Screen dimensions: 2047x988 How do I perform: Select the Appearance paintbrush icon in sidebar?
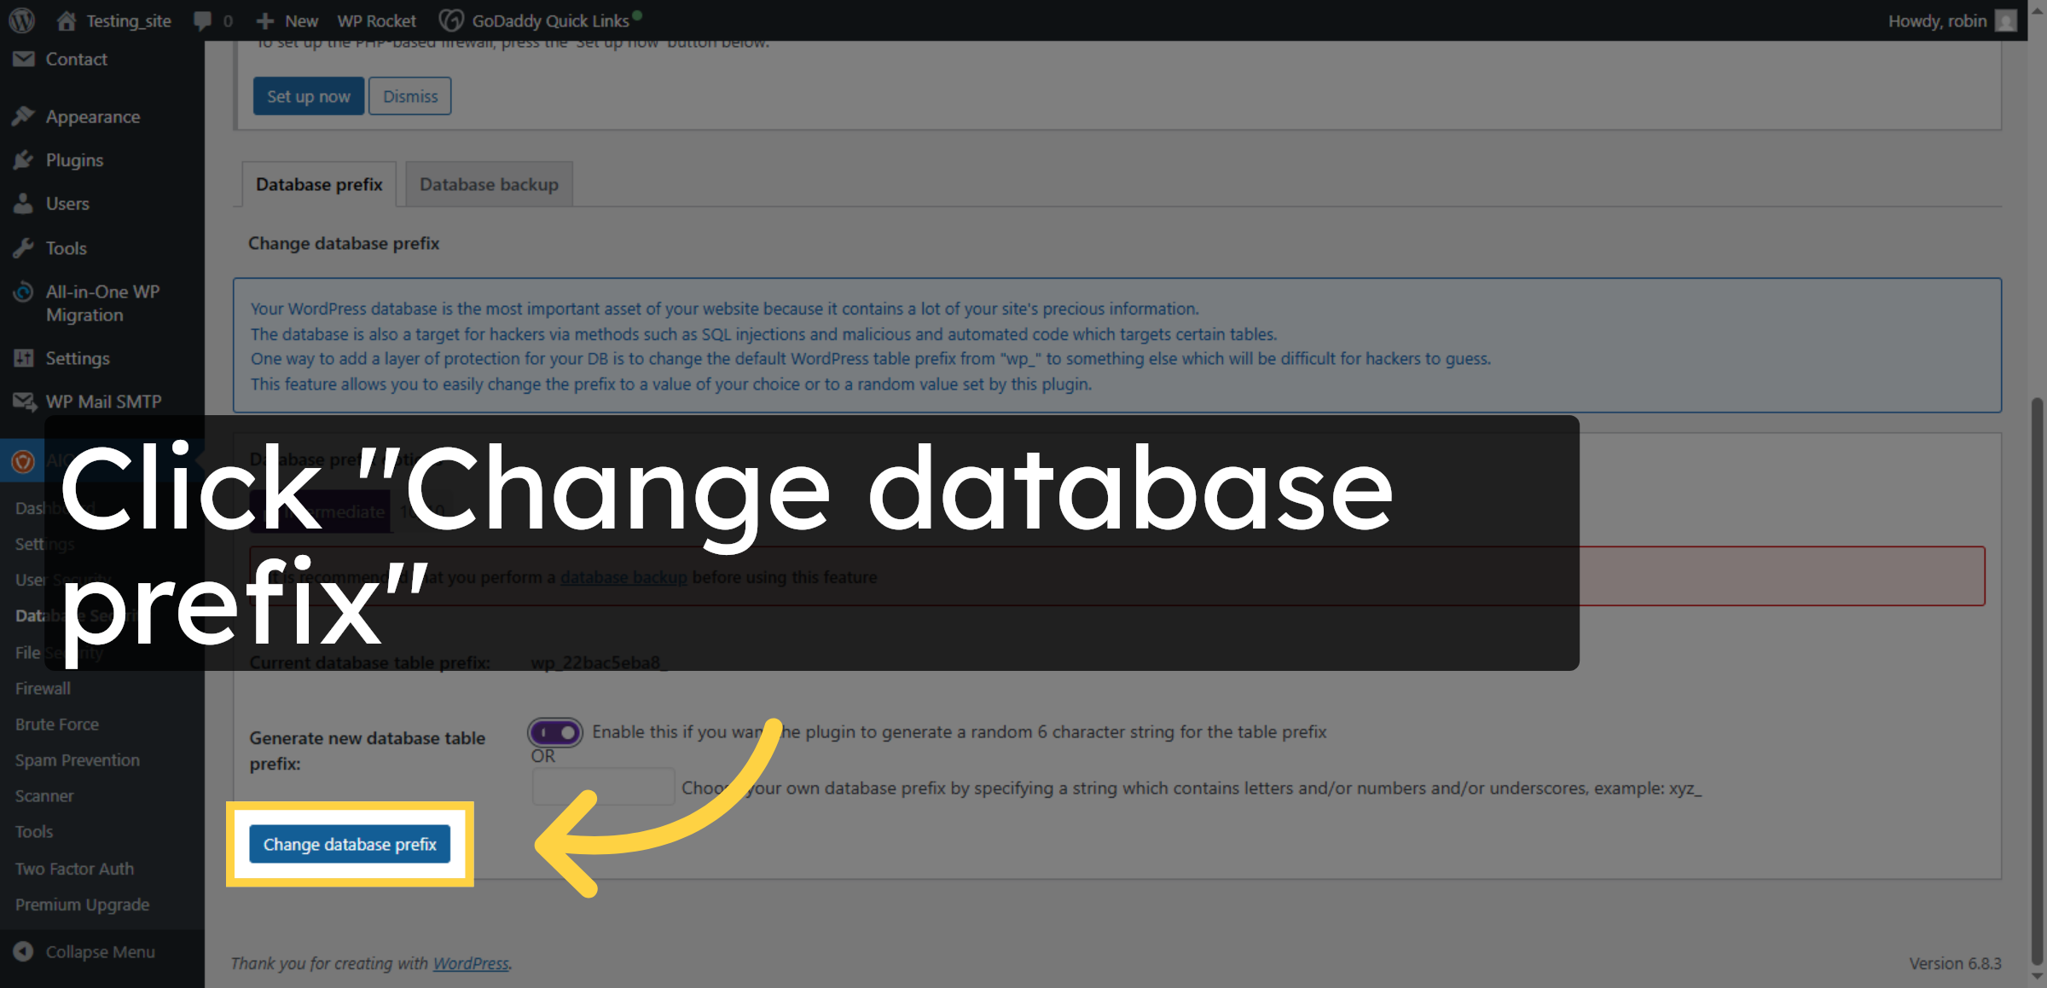click(24, 116)
